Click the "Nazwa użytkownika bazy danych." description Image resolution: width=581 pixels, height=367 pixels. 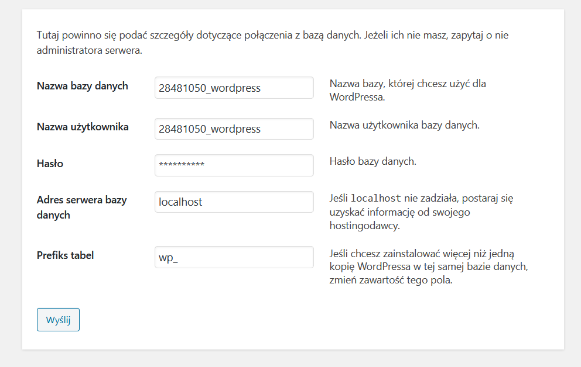[x=404, y=125]
